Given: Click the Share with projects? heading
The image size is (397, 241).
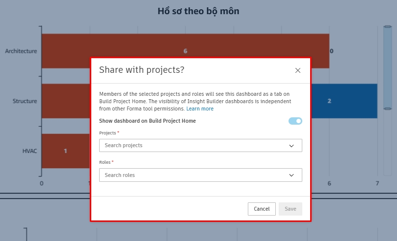Looking at the screenshot, I should point(141,70).
